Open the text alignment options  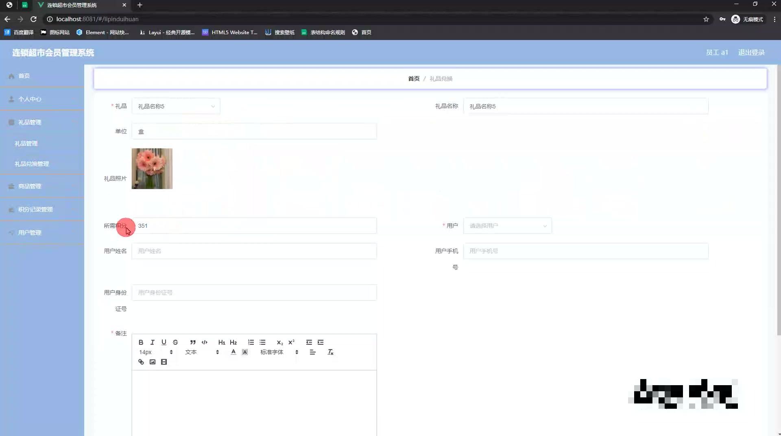[312, 352]
